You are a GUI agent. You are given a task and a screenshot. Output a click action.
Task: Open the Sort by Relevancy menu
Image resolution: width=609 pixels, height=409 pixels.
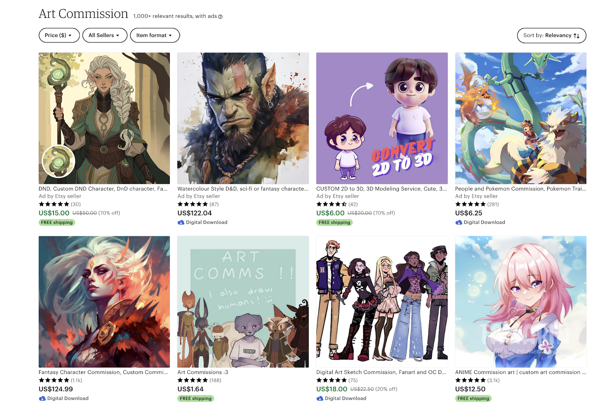click(552, 35)
